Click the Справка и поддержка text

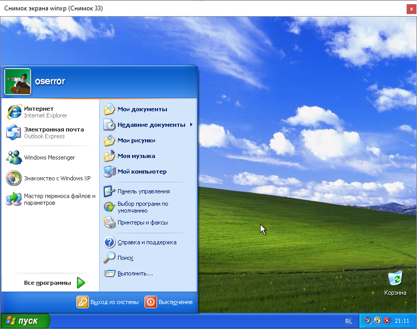coord(147,242)
